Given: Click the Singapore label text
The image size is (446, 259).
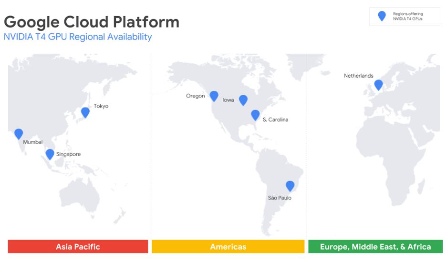Looking at the screenshot, I should (x=68, y=154).
